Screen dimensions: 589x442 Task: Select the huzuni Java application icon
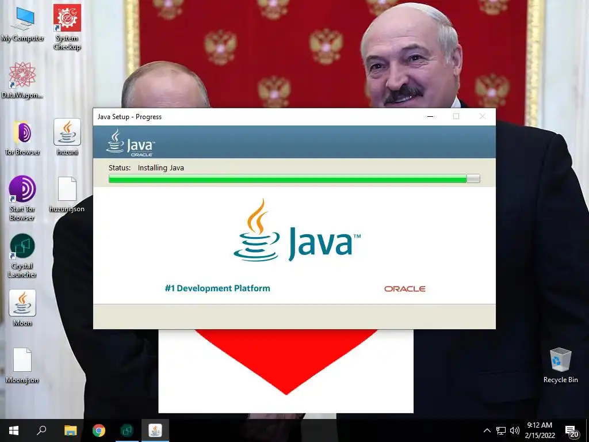(67, 137)
